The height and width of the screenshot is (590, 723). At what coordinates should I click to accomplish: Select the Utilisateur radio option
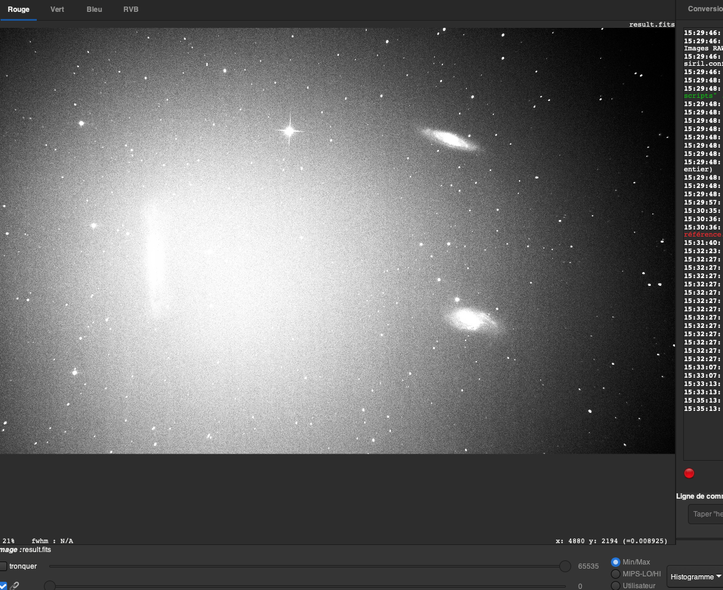tap(616, 586)
